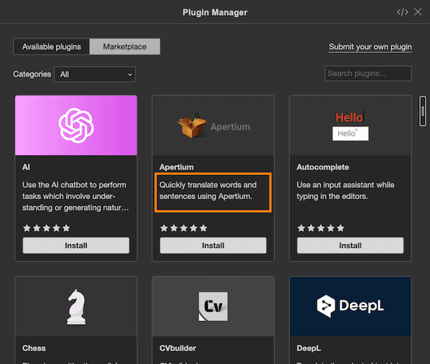Click the 'Use the AI chatbot' description

(x=75, y=196)
